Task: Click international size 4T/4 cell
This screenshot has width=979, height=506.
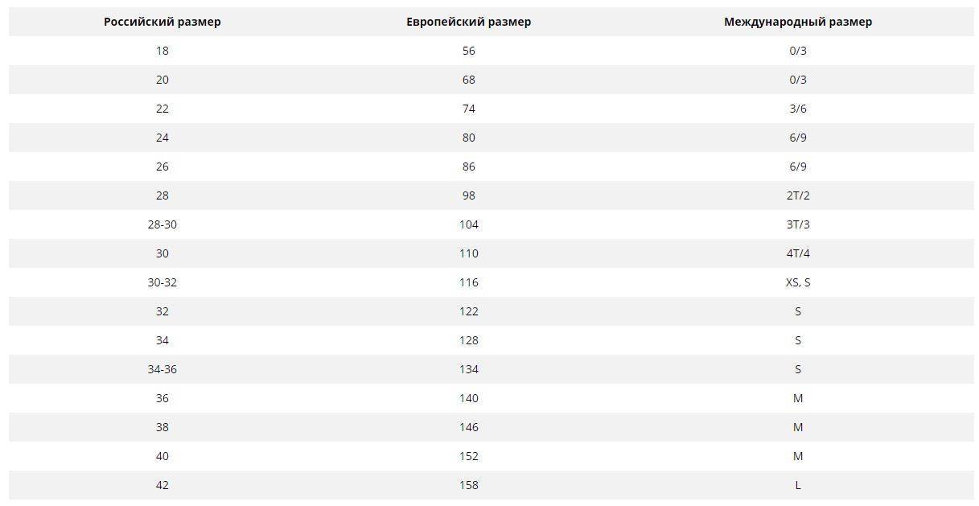Action: pos(797,253)
